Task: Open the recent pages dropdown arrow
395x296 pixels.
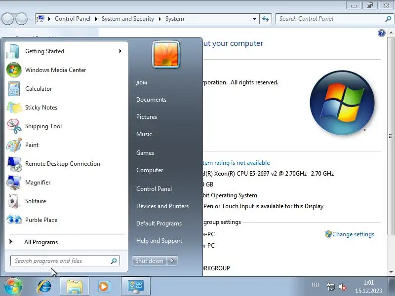Action: point(31,19)
